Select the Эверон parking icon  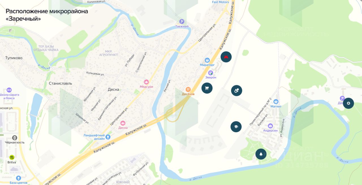[210, 73]
